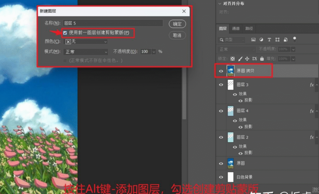
Task: Filter layers by shape layers icon
Action: 277,39
